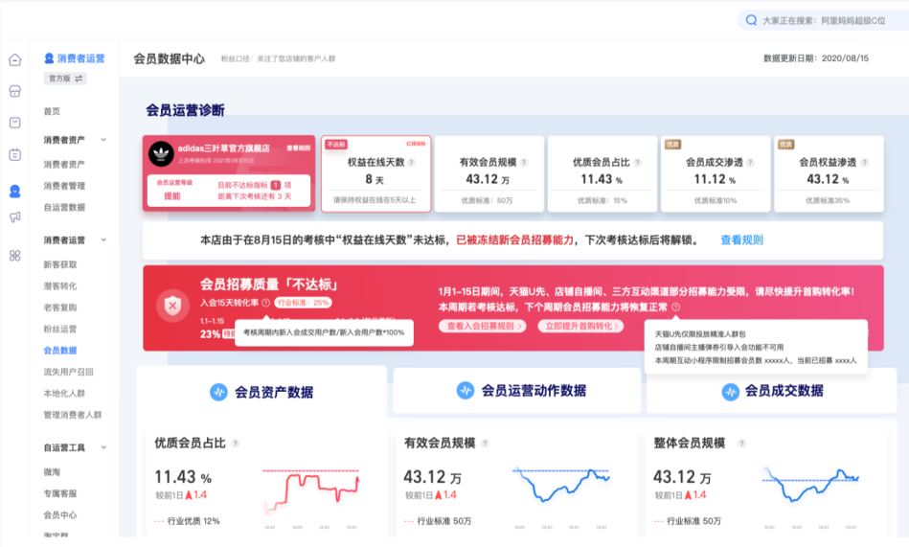Click help icon next to 有效会员规模 card
Screen dimensions: 909x547
pos(524,163)
